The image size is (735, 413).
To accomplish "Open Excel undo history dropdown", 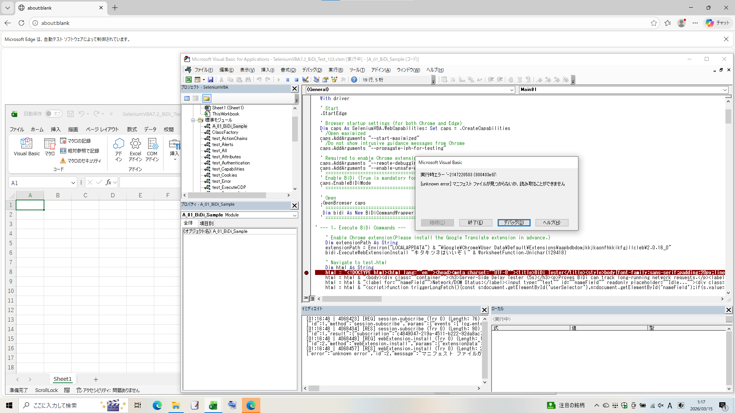I will [88, 114].
